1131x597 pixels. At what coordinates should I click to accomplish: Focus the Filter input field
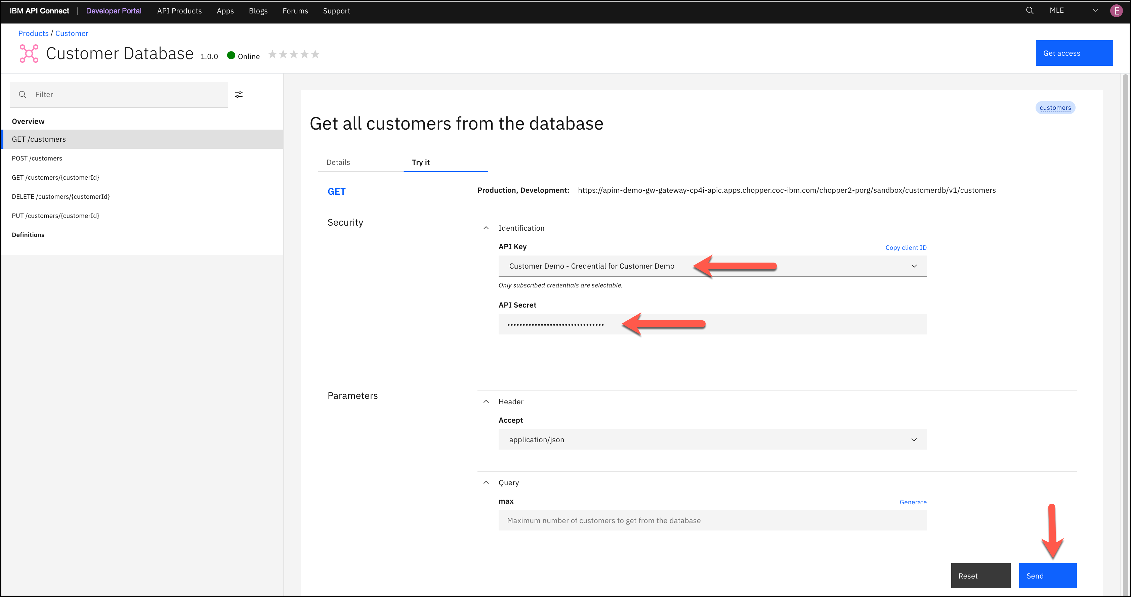coord(119,95)
